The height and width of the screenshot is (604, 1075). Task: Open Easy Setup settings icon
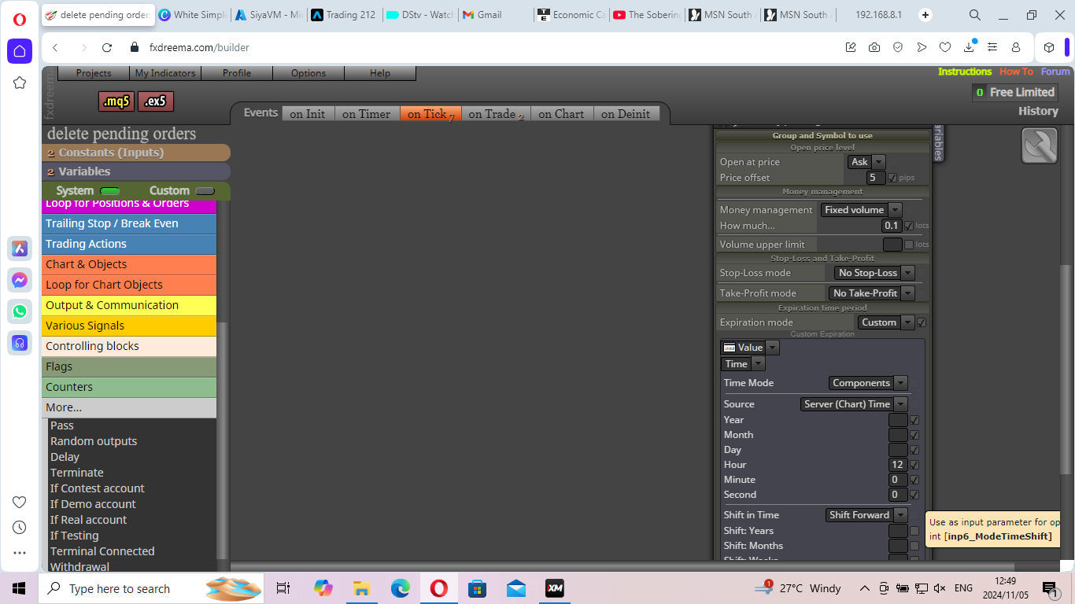tap(992, 47)
